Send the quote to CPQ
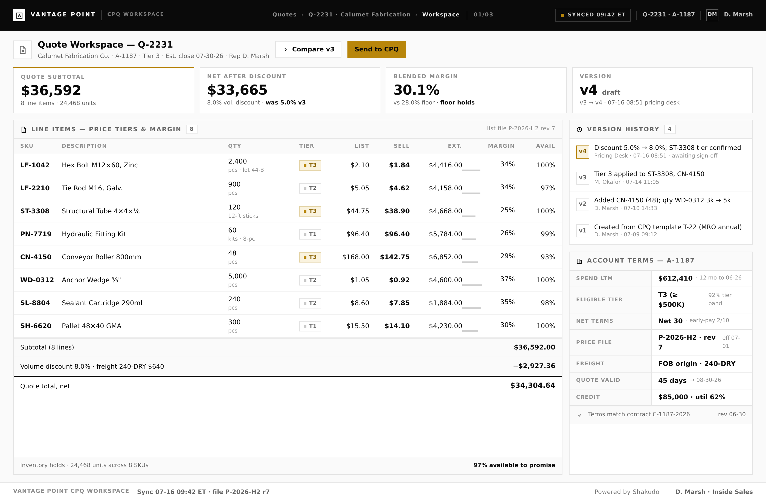 376,49
